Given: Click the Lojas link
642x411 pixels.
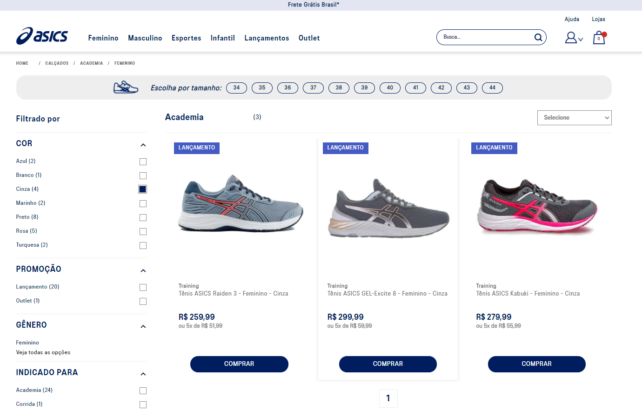Looking at the screenshot, I should click(x=599, y=19).
